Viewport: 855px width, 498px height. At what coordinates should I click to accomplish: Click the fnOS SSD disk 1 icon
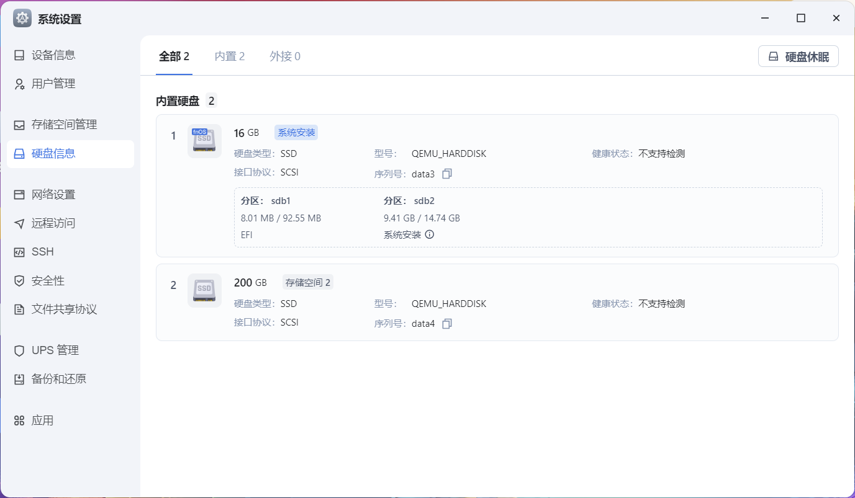(204, 141)
